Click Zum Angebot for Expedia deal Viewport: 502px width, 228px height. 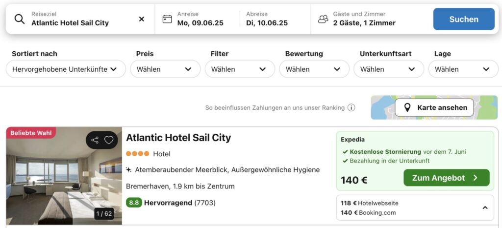[446, 178]
